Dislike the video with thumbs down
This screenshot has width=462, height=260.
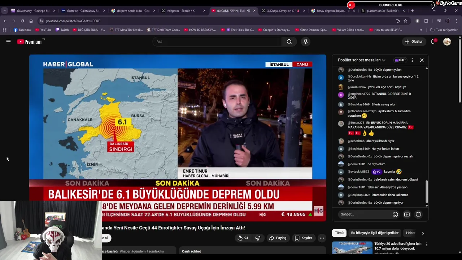pyautogui.click(x=258, y=238)
